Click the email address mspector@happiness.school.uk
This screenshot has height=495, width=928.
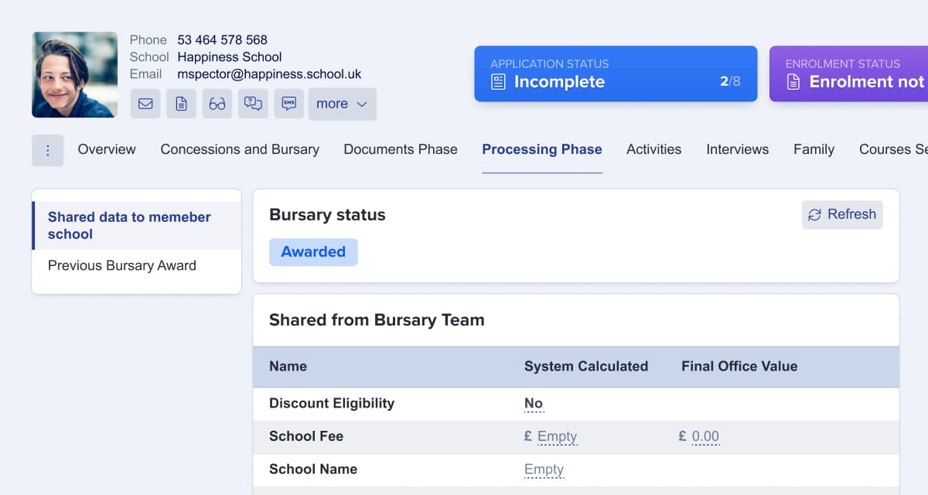[x=269, y=74]
